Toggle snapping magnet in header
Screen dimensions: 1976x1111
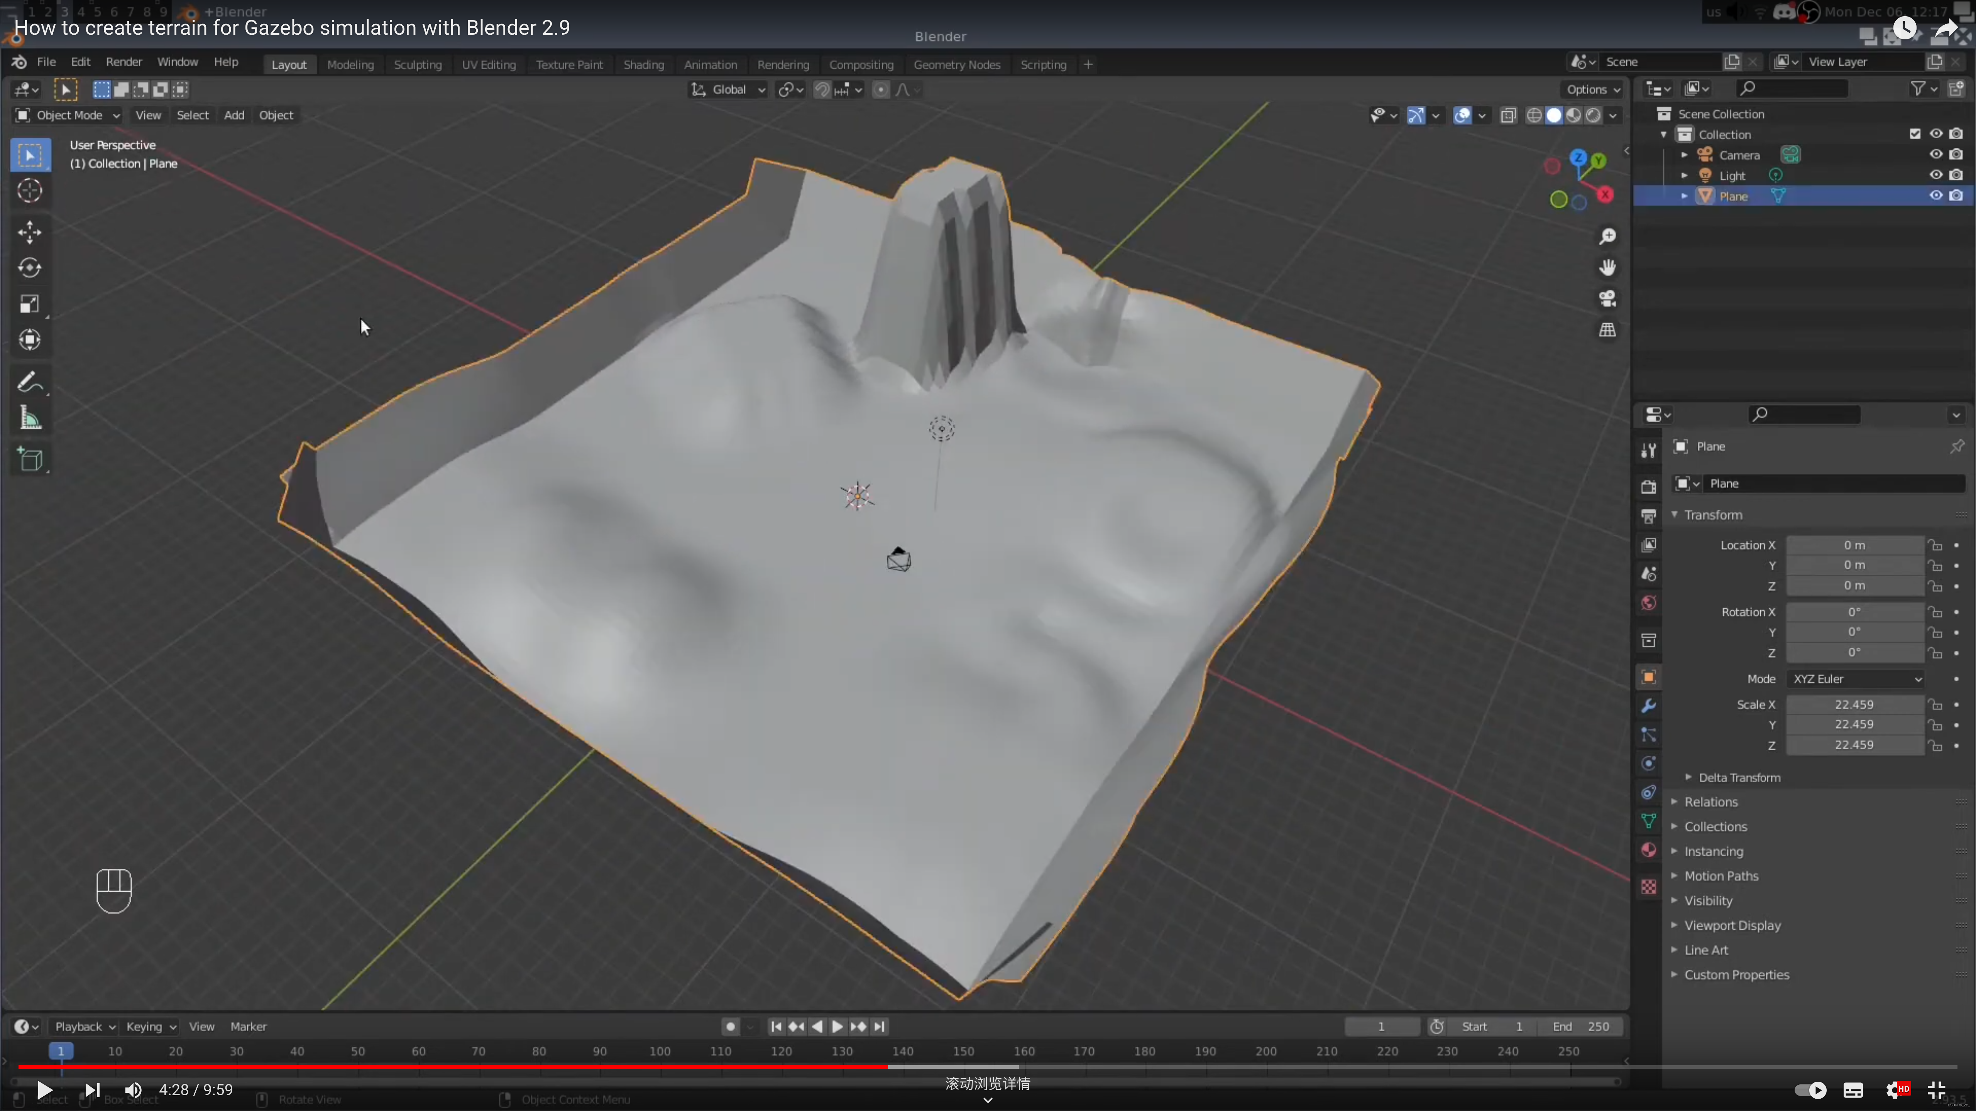coord(822,90)
